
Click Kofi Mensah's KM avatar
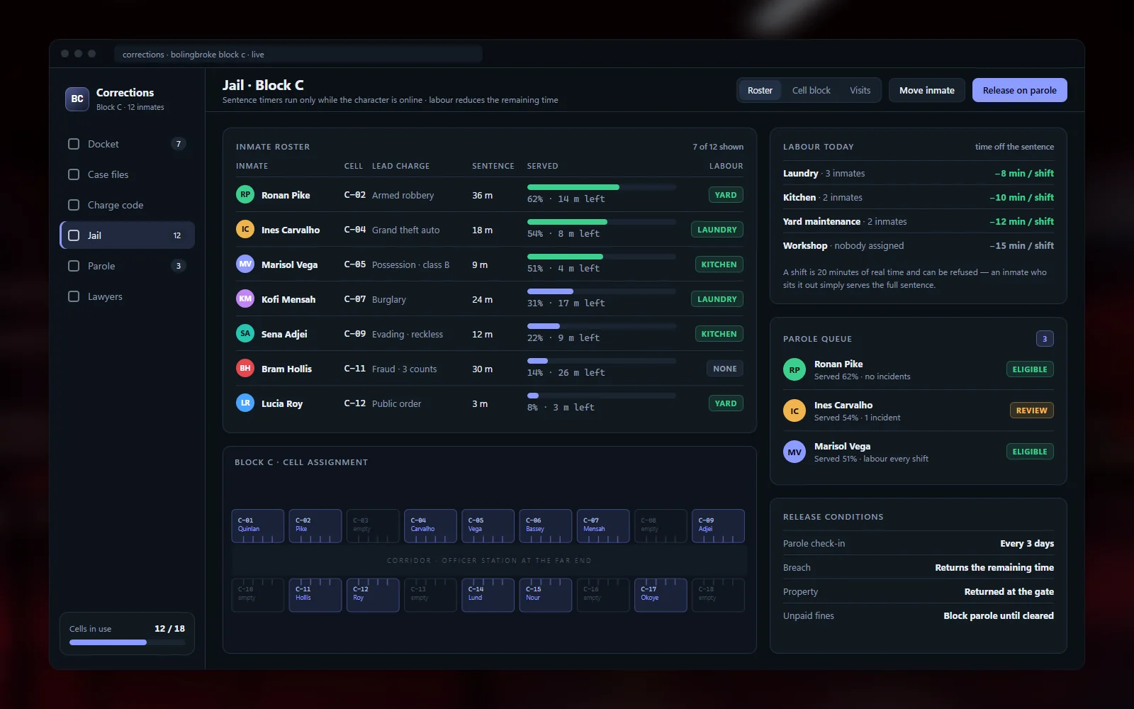(245, 298)
